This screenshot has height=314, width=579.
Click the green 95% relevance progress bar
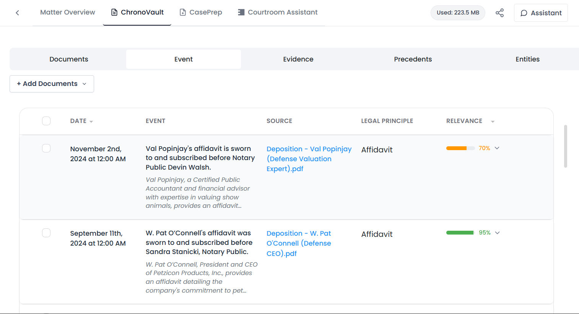click(x=460, y=232)
